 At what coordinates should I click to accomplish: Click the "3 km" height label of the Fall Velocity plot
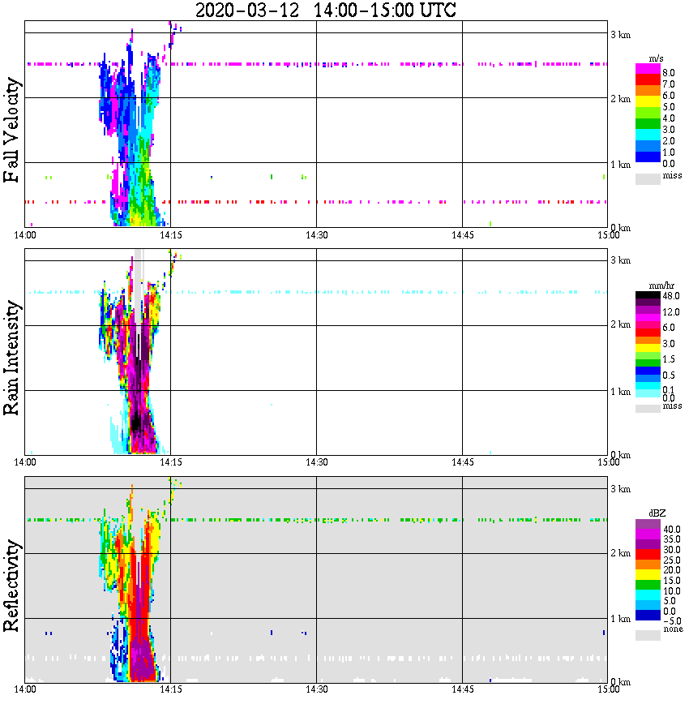pyautogui.click(x=620, y=35)
